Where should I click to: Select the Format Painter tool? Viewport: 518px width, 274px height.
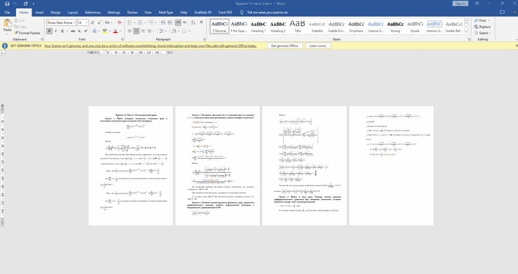click(x=27, y=33)
